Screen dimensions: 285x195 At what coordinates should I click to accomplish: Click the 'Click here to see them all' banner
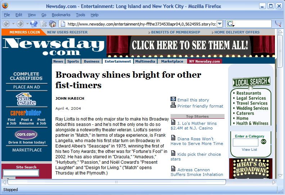[x=190, y=46]
